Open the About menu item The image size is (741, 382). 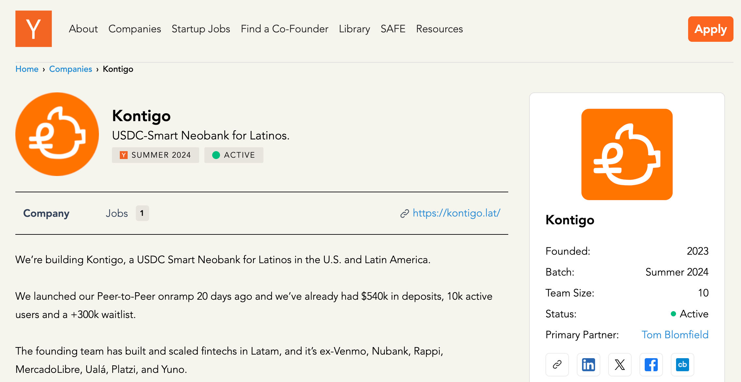click(83, 29)
